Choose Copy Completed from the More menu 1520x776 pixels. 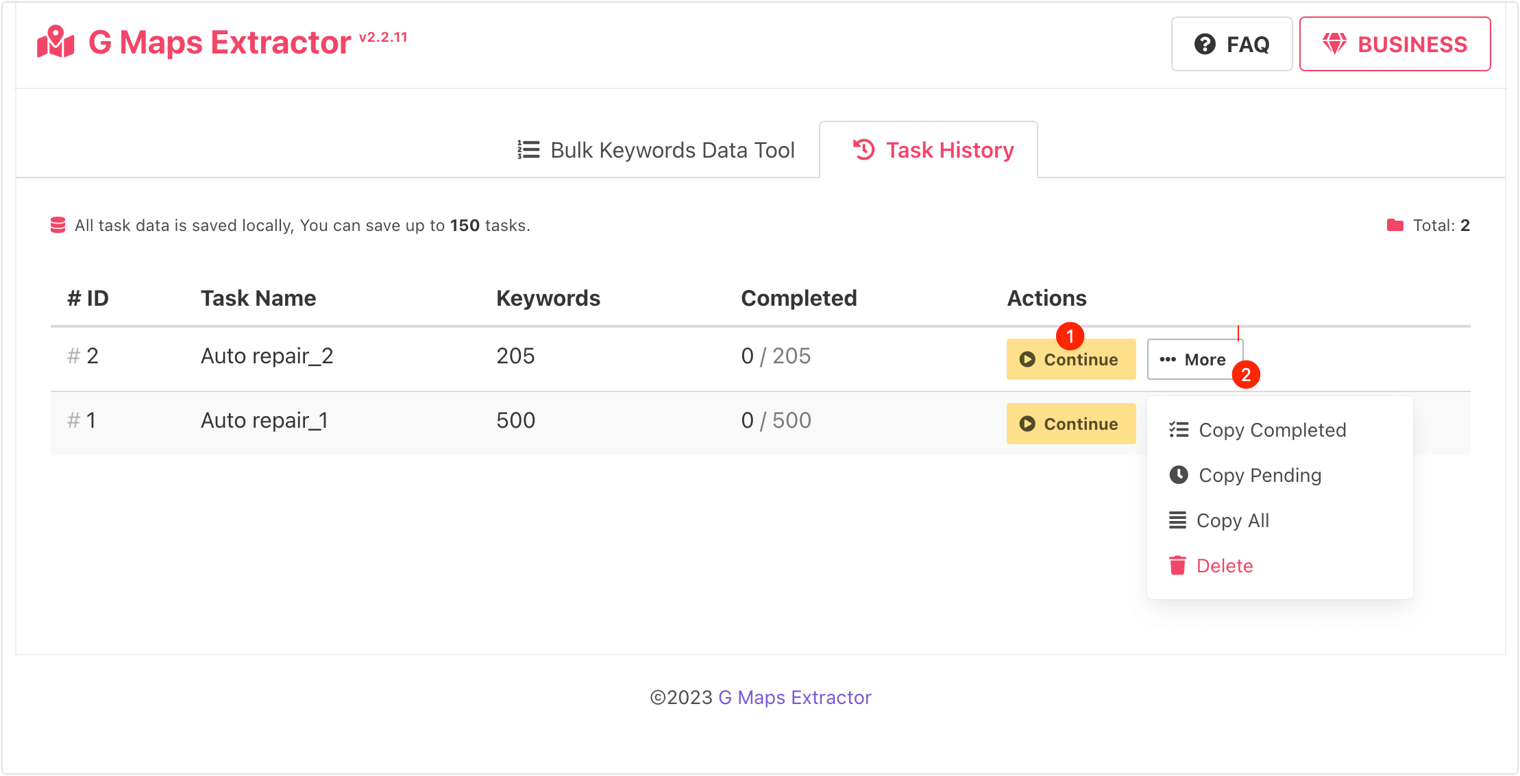(x=1279, y=430)
